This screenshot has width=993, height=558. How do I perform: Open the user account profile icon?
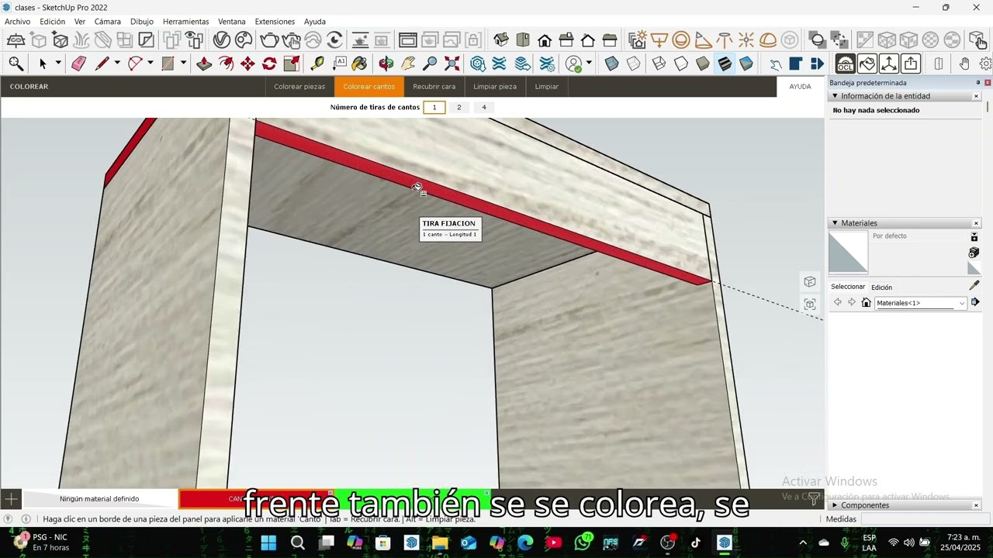(x=574, y=64)
